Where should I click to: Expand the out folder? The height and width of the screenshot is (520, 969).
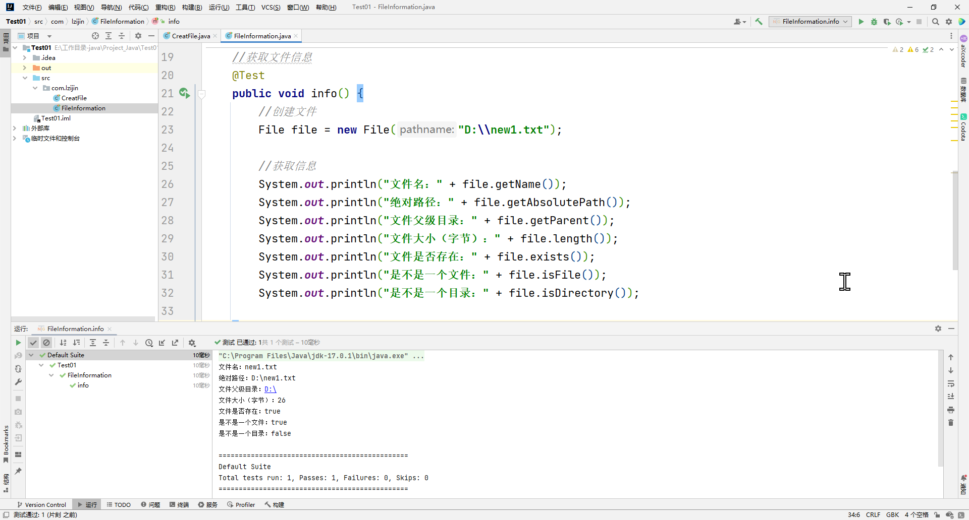tap(25, 68)
